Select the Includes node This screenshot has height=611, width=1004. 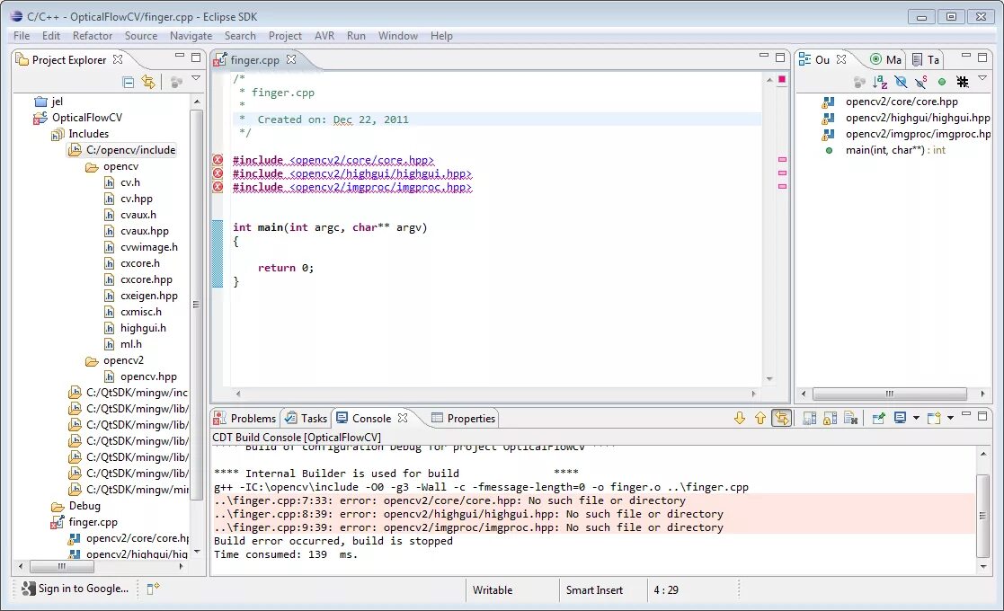coord(80,134)
